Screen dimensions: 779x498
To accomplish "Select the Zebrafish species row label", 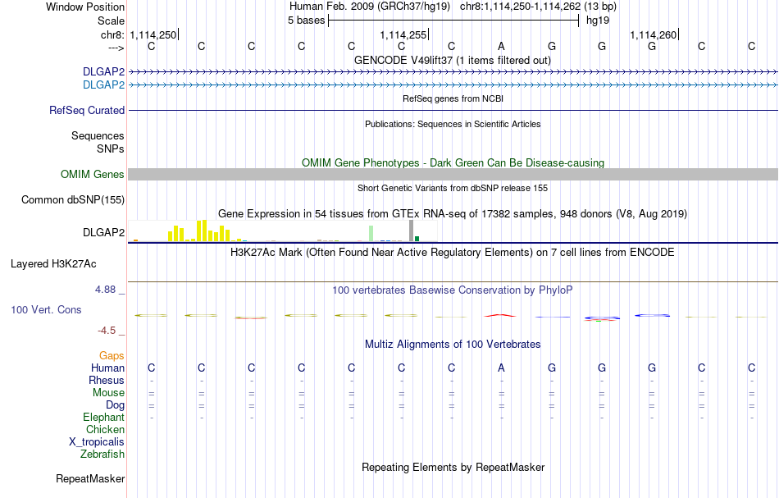I will 102,455.
